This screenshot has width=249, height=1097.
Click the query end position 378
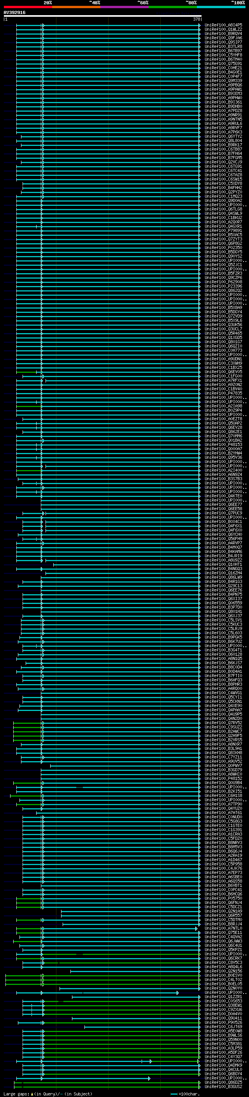point(196,19)
